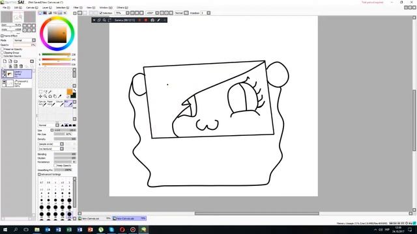
Task: Enable the Paints Effect checkbox
Action: [x=2, y=36]
